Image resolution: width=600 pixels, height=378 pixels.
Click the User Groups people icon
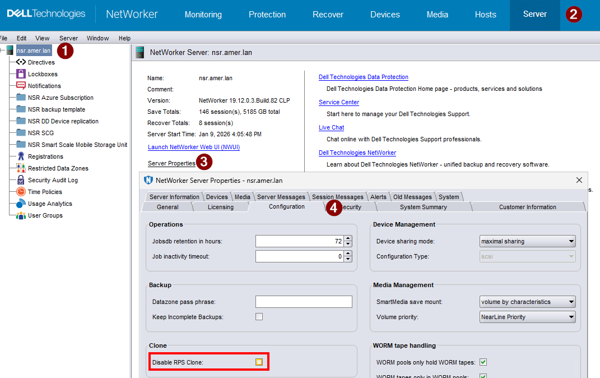pyautogui.click(x=21, y=215)
